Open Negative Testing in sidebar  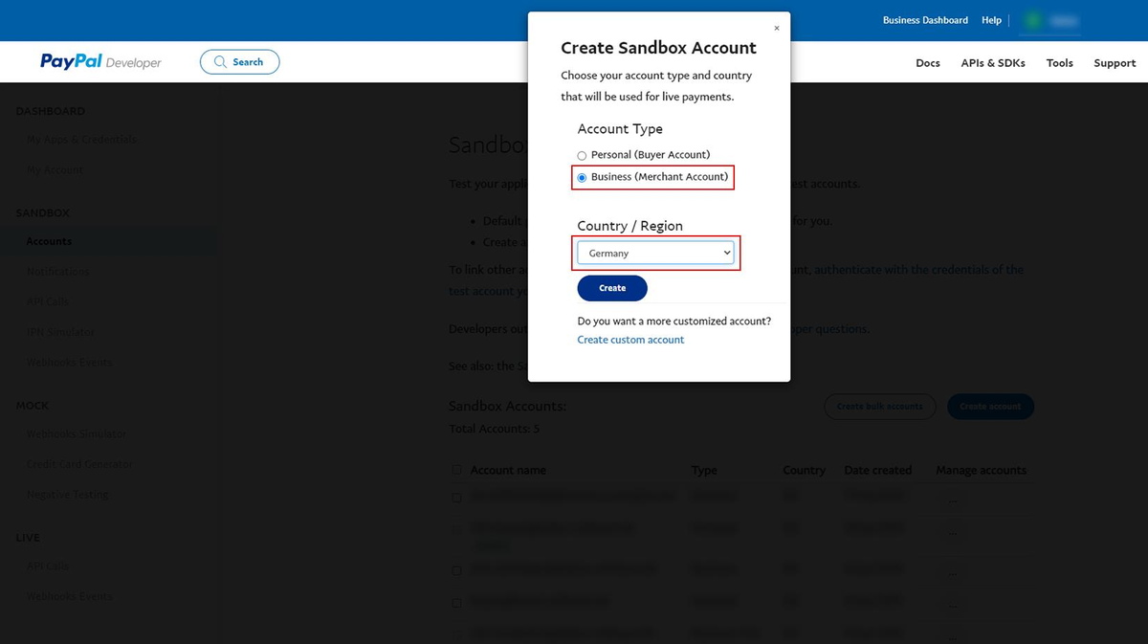coord(67,495)
